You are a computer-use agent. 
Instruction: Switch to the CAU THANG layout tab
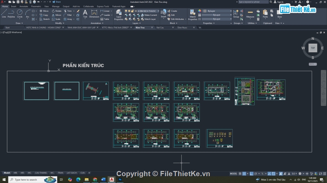point(41,173)
